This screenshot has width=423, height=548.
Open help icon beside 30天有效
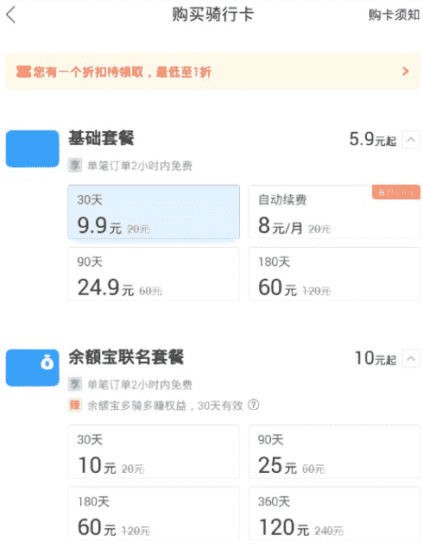(x=254, y=405)
